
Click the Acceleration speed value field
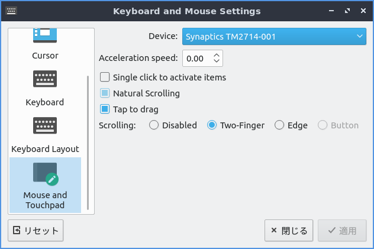pos(196,58)
